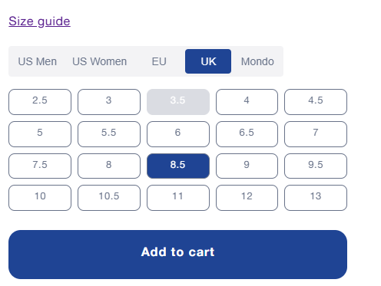Image resolution: width=381 pixels, height=286 pixels.
Task: Select size 6 button
Action: (178, 134)
